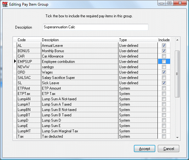This screenshot has width=189, height=160.
Task: Select the LumpAN code cell
Action: click(29, 99)
